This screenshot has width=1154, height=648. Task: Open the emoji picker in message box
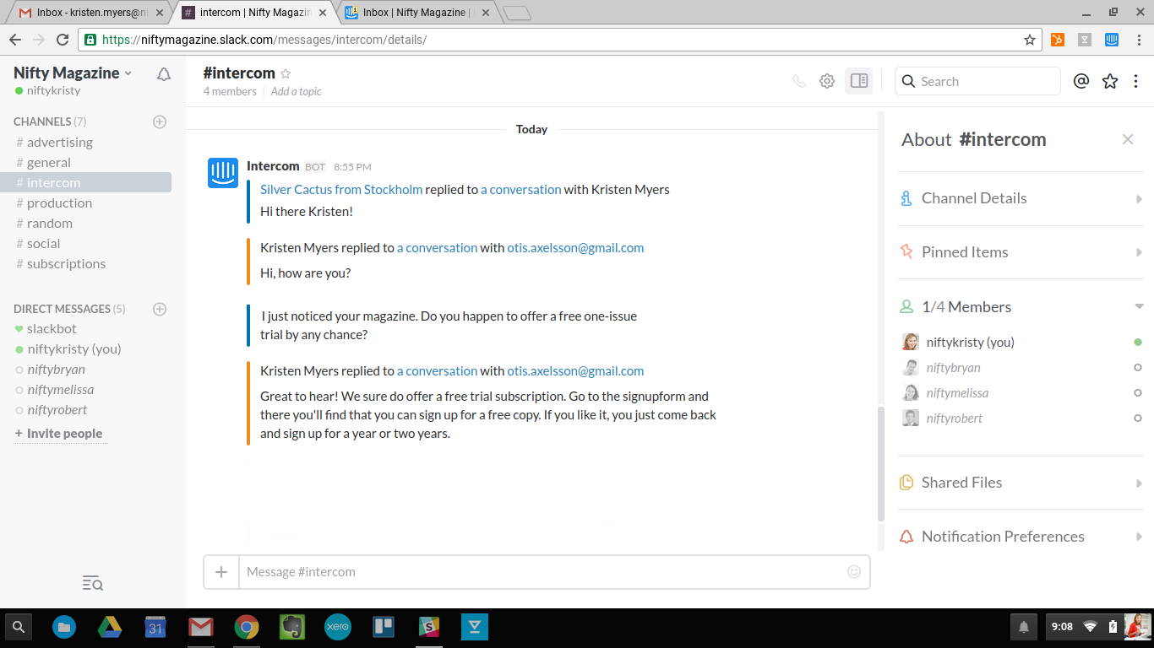pyautogui.click(x=854, y=572)
